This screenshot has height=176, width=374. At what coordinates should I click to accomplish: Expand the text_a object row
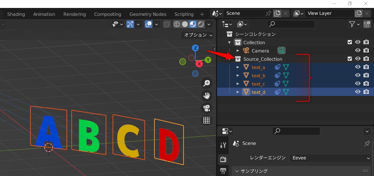pyautogui.click(x=238, y=67)
